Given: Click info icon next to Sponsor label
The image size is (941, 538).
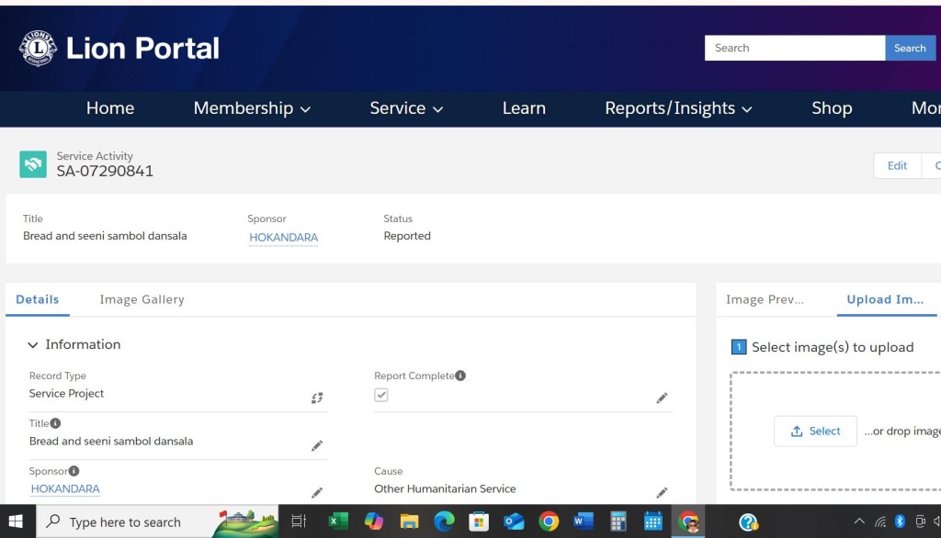Looking at the screenshot, I should point(74,471).
